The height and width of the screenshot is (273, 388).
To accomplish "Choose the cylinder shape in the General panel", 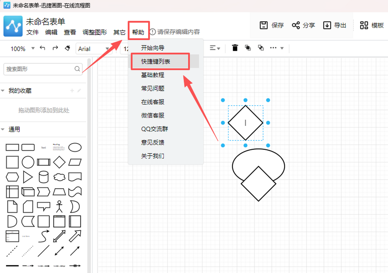I will (x=44, y=177).
